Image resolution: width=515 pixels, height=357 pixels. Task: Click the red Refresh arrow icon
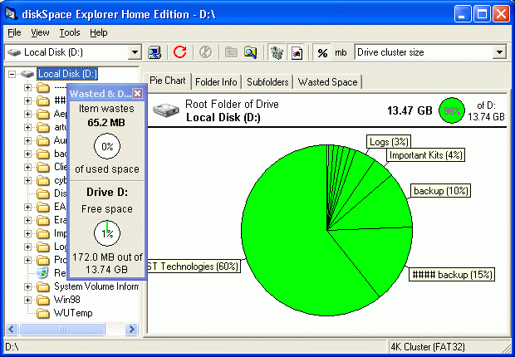click(179, 52)
